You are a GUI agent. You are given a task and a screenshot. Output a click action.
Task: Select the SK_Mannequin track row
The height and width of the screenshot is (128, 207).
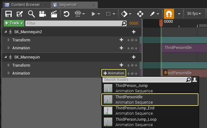tap(72, 57)
